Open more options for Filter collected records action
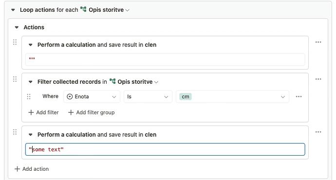336x180 pixels. (318, 79)
